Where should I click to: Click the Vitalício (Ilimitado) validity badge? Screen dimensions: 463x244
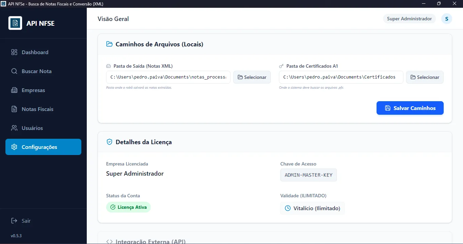[x=313, y=208]
